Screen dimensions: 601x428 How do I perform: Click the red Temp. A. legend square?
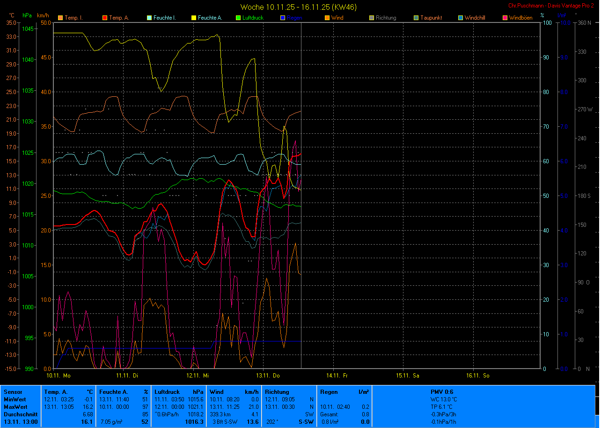click(x=105, y=18)
